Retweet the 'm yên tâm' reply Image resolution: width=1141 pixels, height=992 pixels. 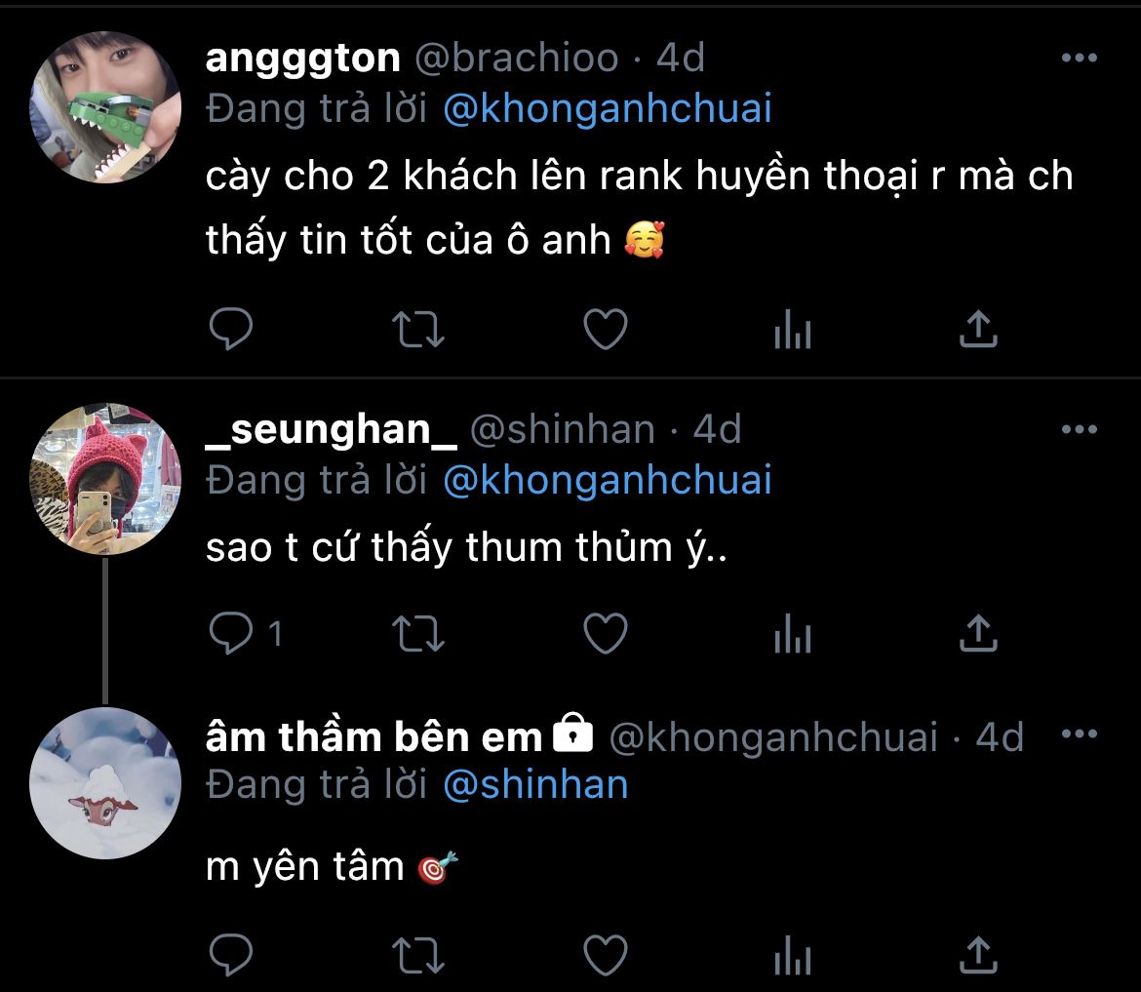coord(417,956)
